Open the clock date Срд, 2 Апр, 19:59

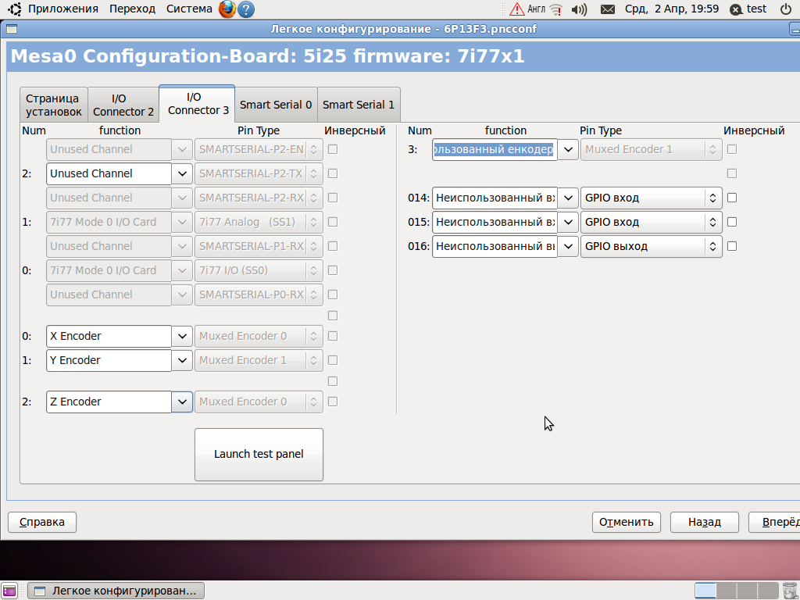click(x=671, y=9)
